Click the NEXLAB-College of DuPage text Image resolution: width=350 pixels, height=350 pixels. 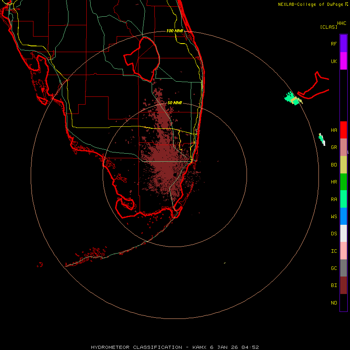[x=311, y=4]
